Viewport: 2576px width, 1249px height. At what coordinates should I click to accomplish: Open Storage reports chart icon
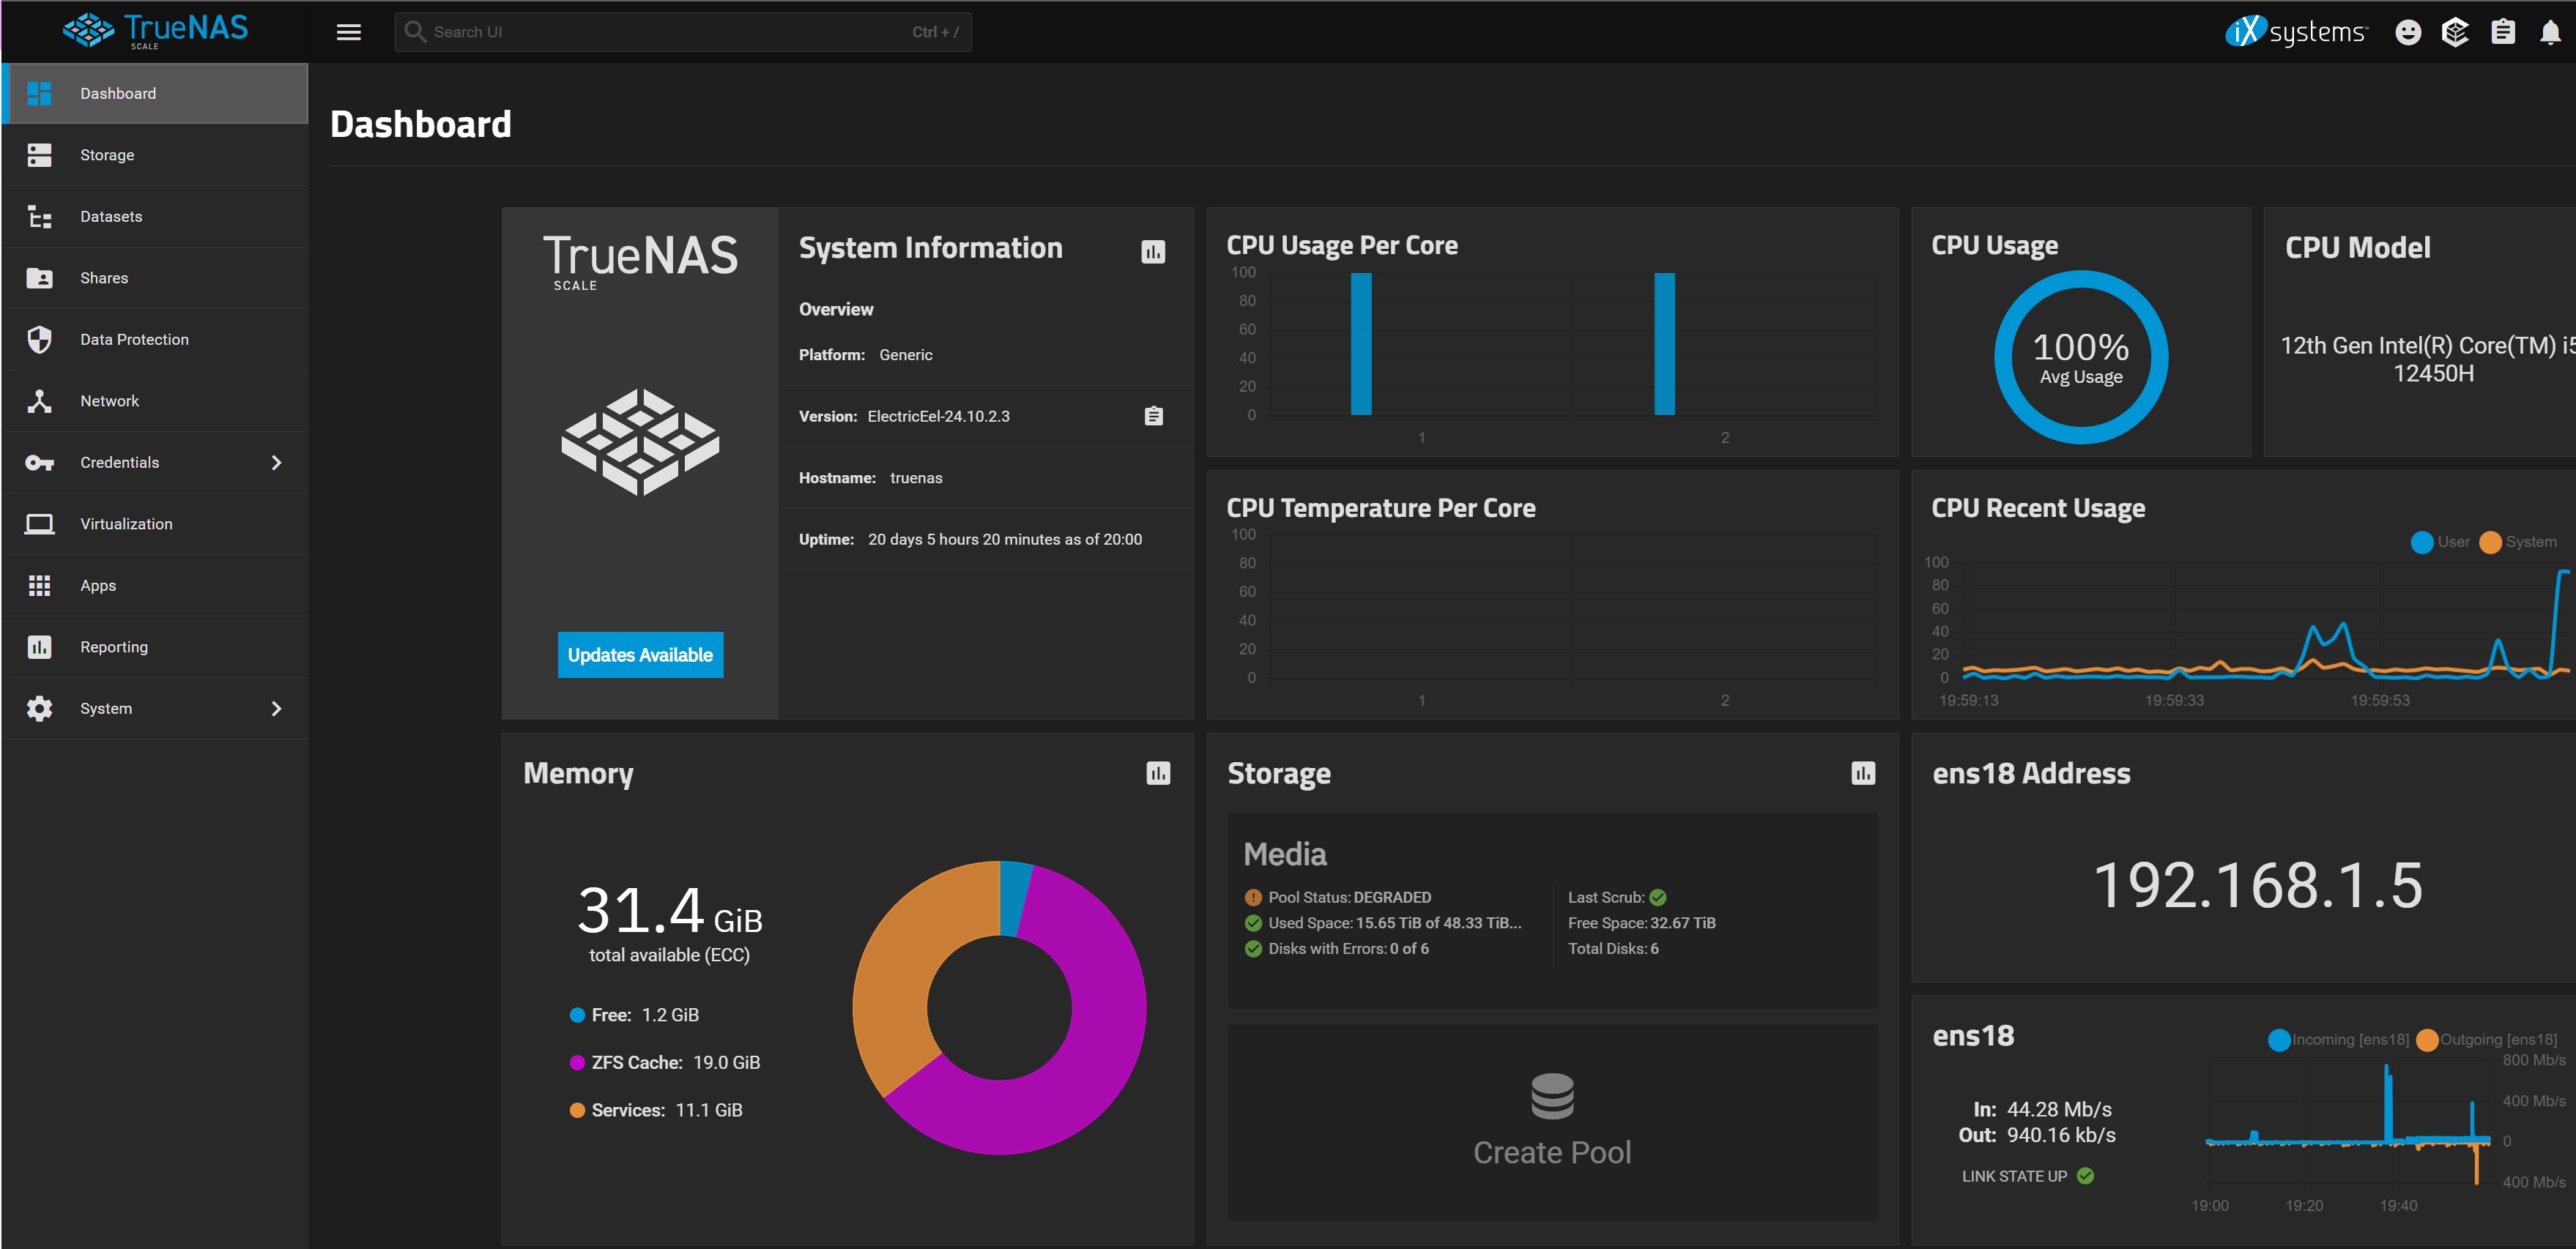click(1863, 773)
